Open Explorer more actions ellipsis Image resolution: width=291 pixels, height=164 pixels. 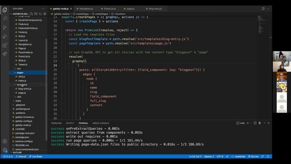43,9
